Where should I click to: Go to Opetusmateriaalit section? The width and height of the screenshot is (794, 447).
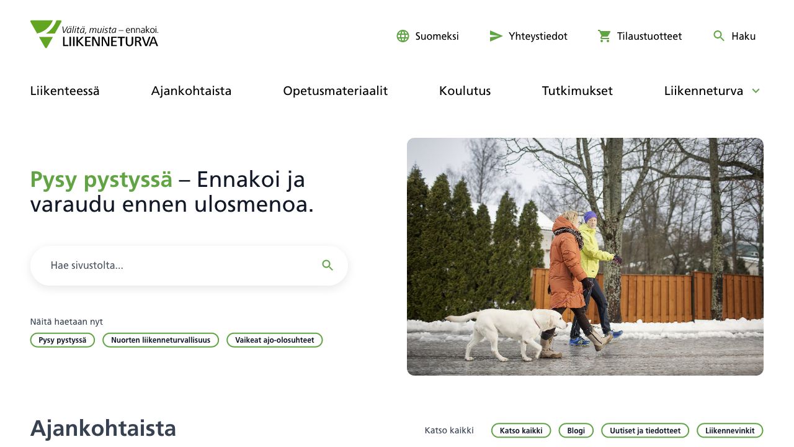tap(335, 91)
